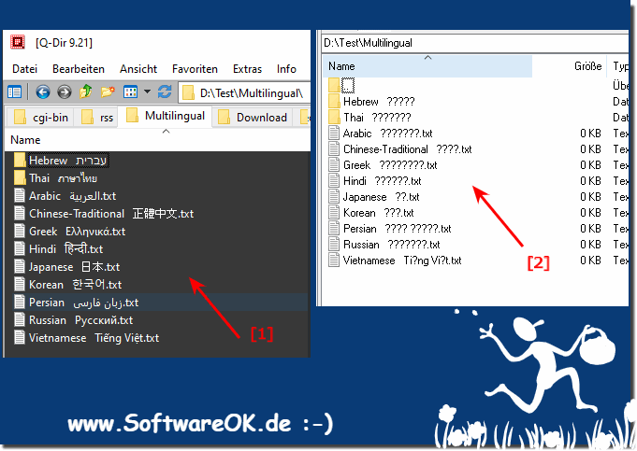Click the 0 KB size of Greek ????????.txt
Viewport: 637px width, 451px height.
pyautogui.click(x=590, y=165)
